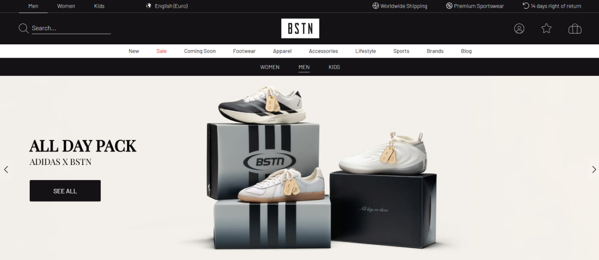Click the magnifying glass search icon

(23, 29)
